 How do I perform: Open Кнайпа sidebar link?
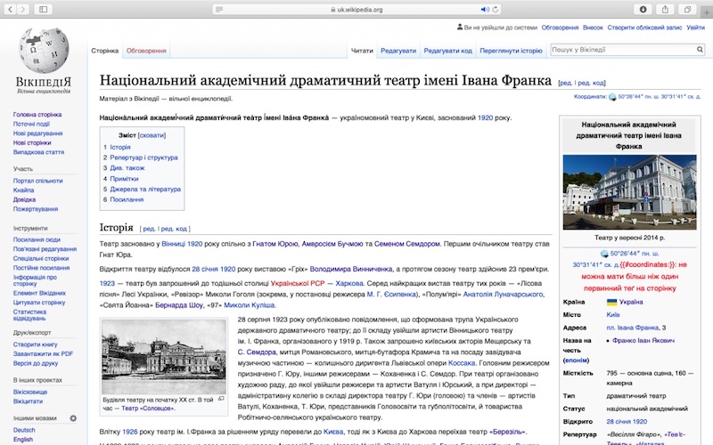[24, 190]
